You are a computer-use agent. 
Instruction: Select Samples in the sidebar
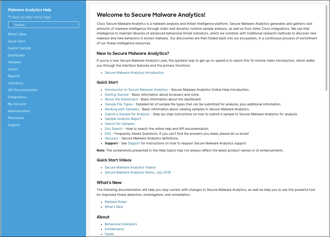pos(14,62)
